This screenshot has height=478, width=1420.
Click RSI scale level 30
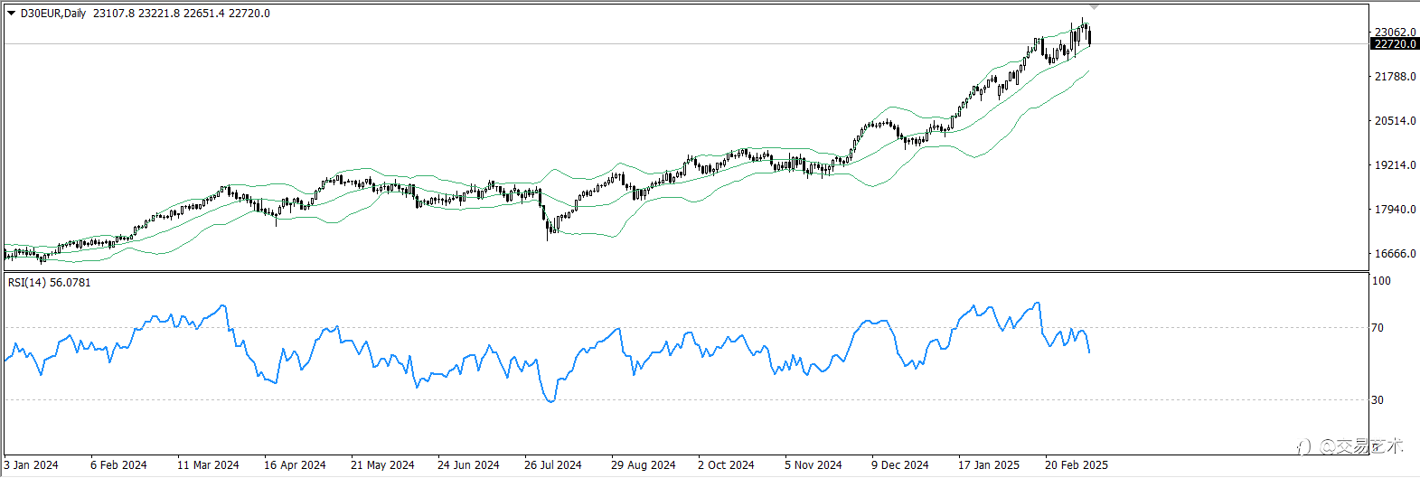(x=1378, y=399)
